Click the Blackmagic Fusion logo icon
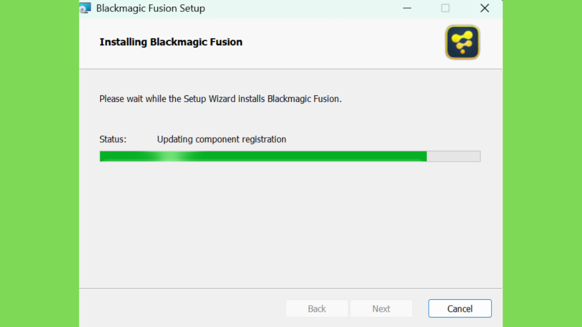Viewport: 582px width, 327px height. [x=463, y=42]
